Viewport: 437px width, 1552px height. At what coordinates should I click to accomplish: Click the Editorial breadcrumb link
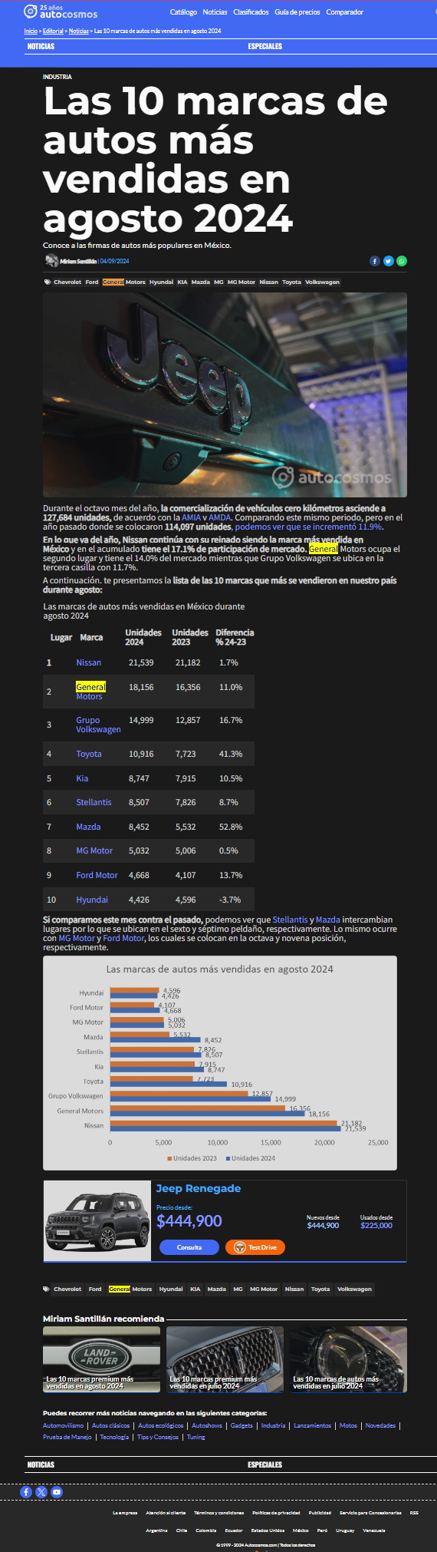click(53, 31)
